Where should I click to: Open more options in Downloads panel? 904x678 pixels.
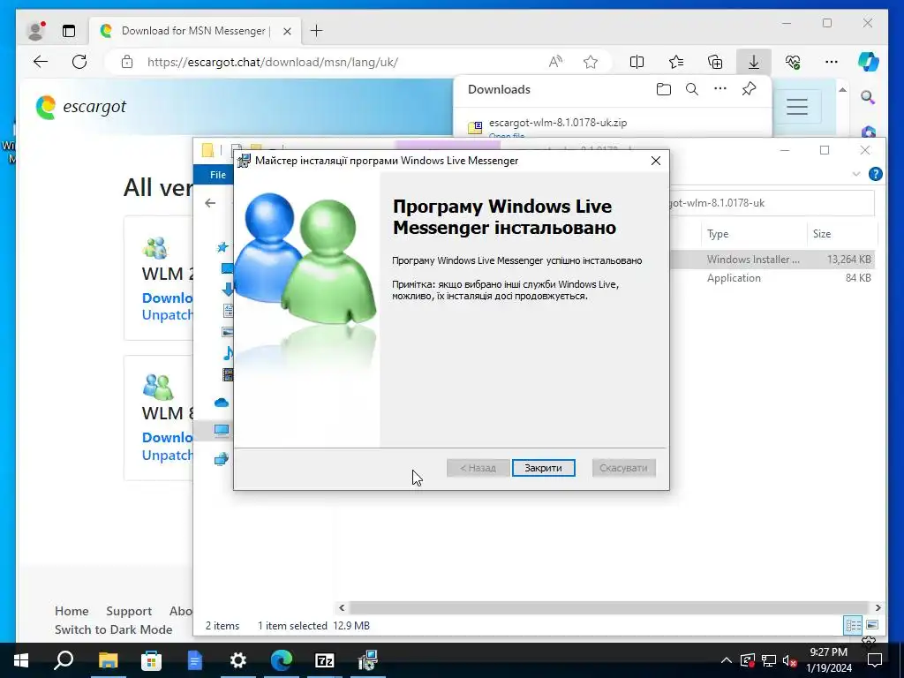pyautogui.click(x=720, y=89)
